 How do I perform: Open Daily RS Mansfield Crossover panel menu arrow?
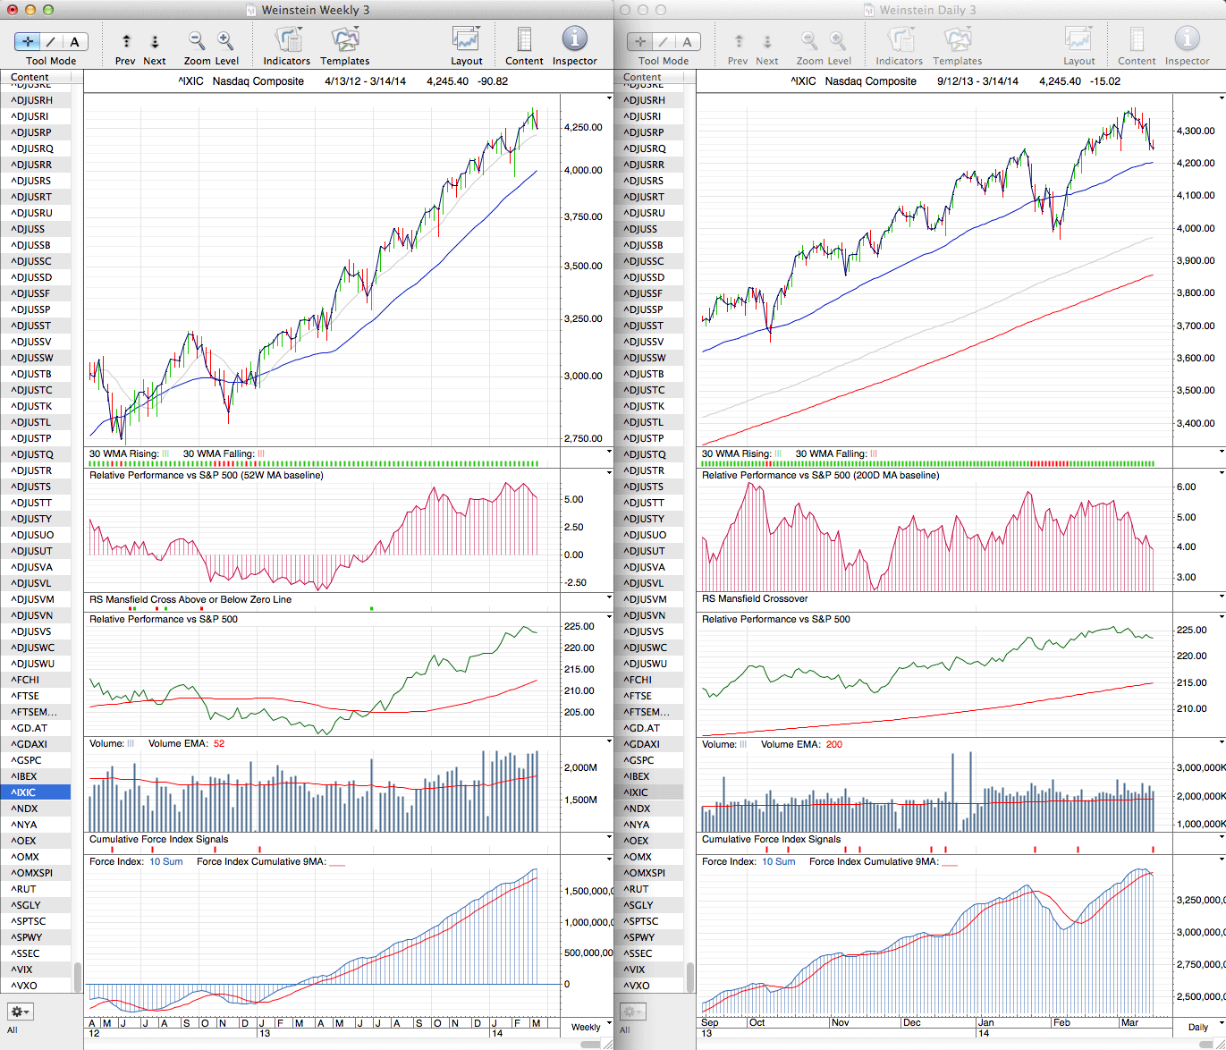1222,597
